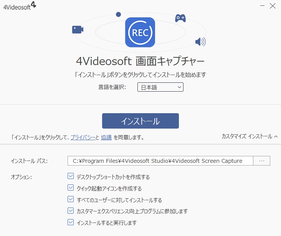The image size is (281, 236).
Task: Uncheck インストールすると実行します option
Action: [71, 222]
